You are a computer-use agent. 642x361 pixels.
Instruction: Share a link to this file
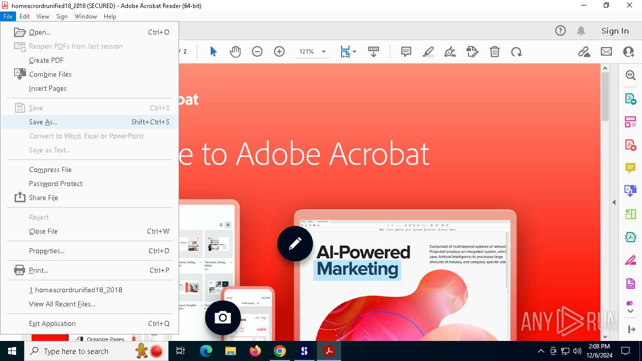(584, 52)
